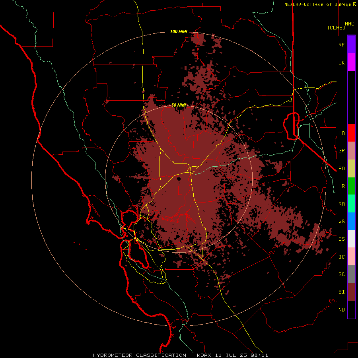Click the HYDROMETEOR CLASSIFICATION title text
The width and height of the screenshot is (358, 358).
coord(140,355)
